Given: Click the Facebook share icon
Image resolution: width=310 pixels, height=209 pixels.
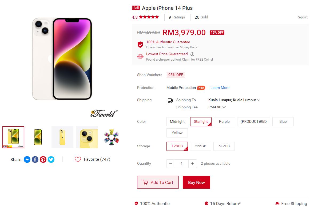Looking at the screenshot, I should coord(35,159).
